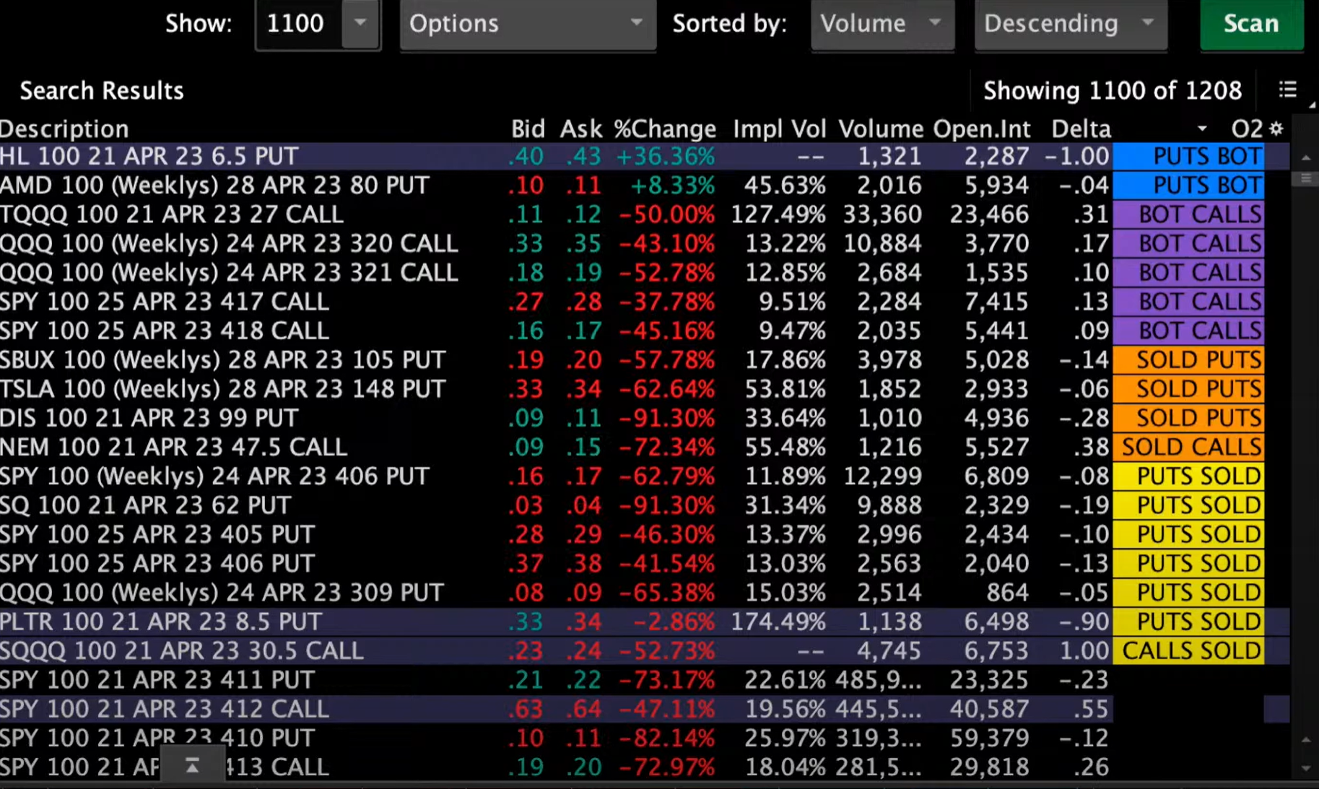
Task: Click yellow PUTS SOLD tag on PLTR row
Action: pyautogui.click(x=1188, y=622)
